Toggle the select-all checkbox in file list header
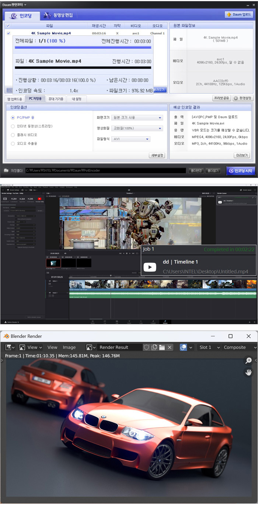The image size is (258, 505). click(x=8, y=26)
